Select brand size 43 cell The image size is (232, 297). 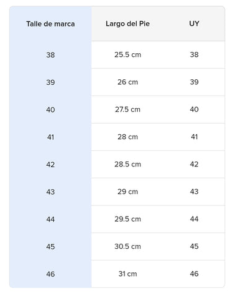pos(50,192)
